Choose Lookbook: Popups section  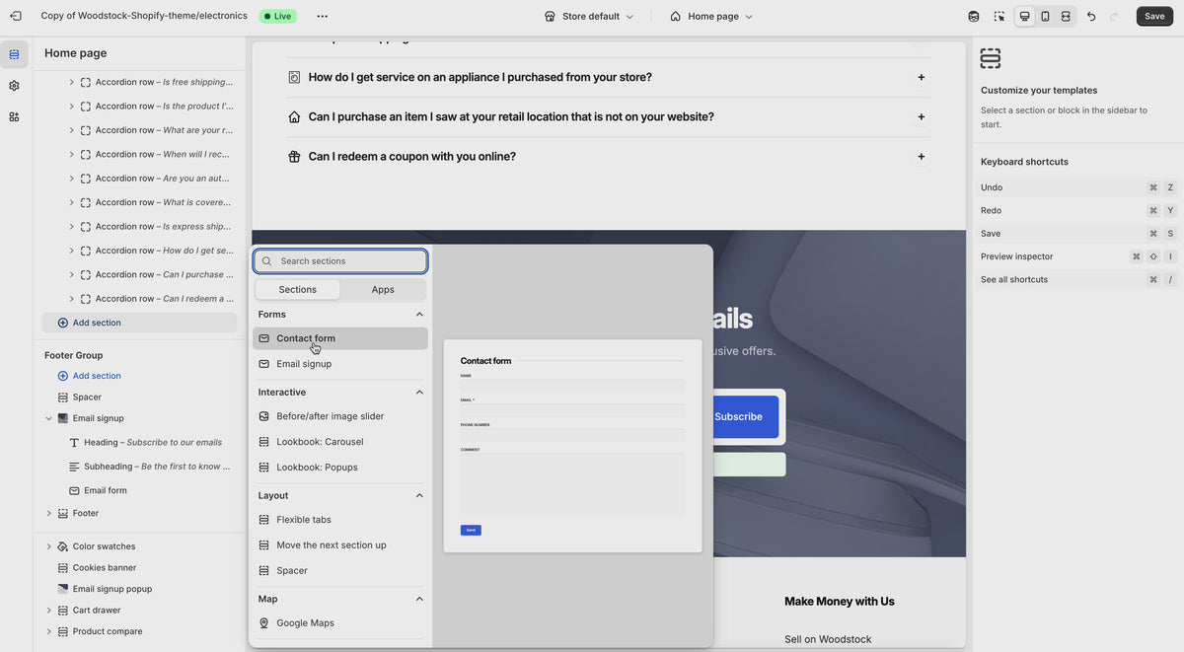click(340, 468)
